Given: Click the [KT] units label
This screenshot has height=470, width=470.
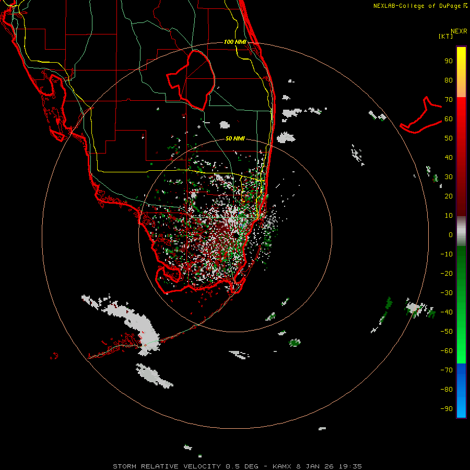Looking at the screenshot, I should [x=445, y=36].
